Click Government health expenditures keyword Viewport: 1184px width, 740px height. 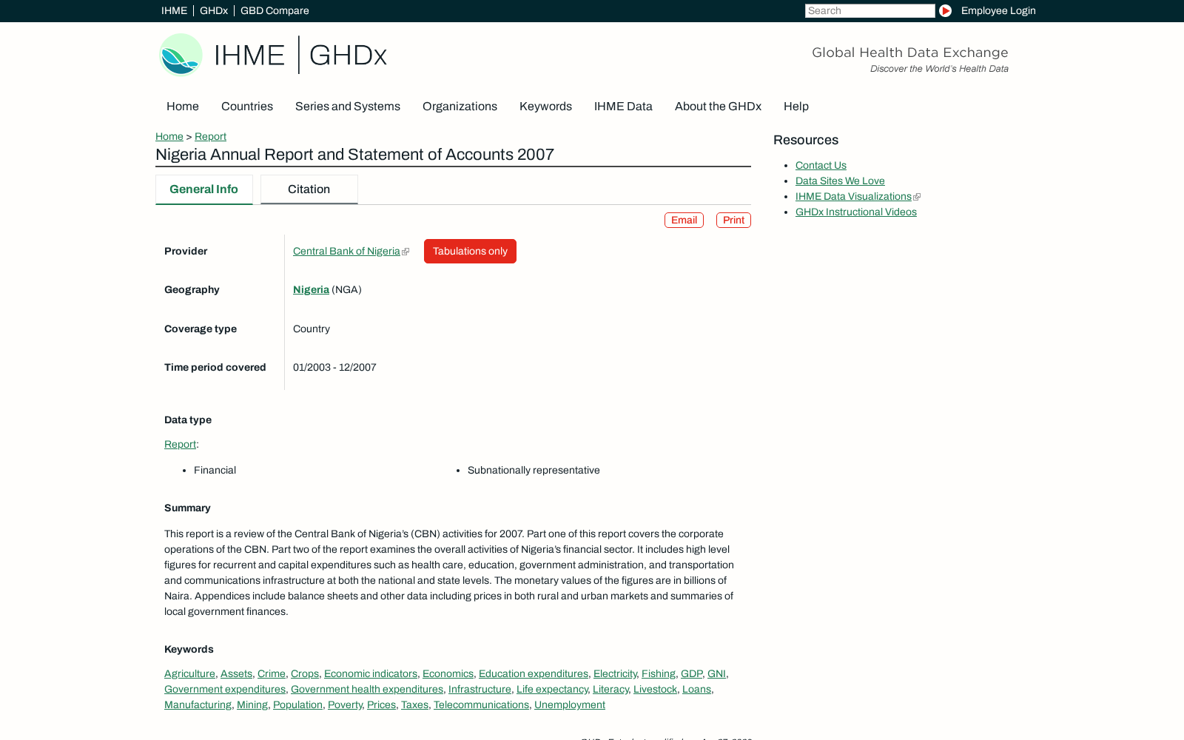(367, 690)
